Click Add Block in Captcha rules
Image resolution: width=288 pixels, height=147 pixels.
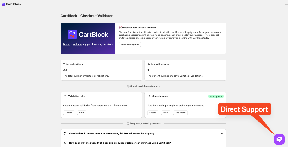point(180,113)
